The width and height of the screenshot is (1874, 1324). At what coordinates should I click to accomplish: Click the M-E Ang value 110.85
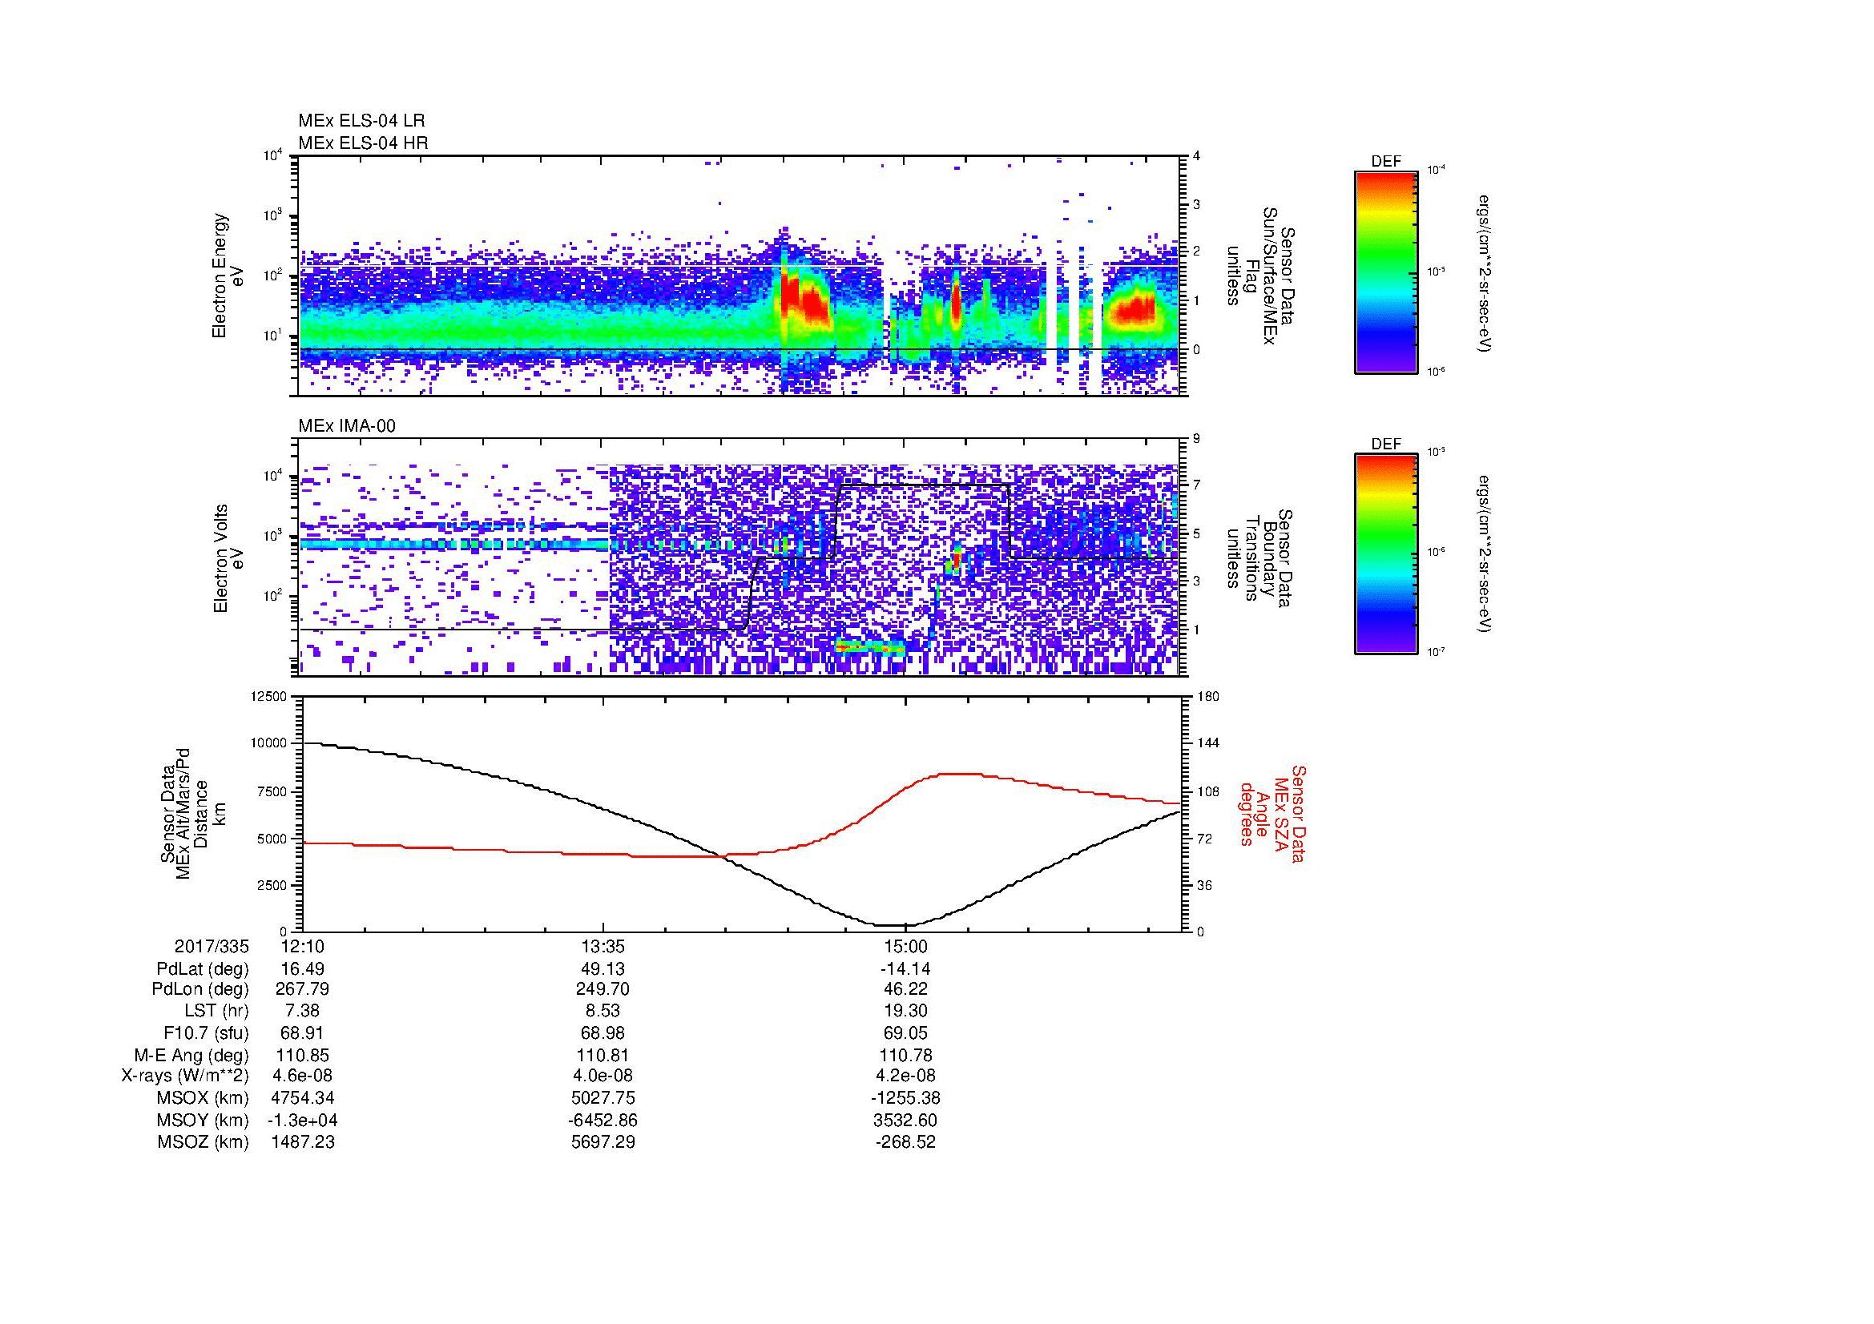pyautogui.click(x=302, y=1056)
